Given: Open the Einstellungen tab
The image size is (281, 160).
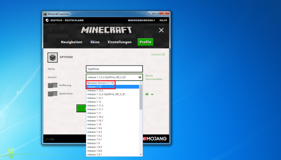Looking at the screenshot, I should 120,42.
